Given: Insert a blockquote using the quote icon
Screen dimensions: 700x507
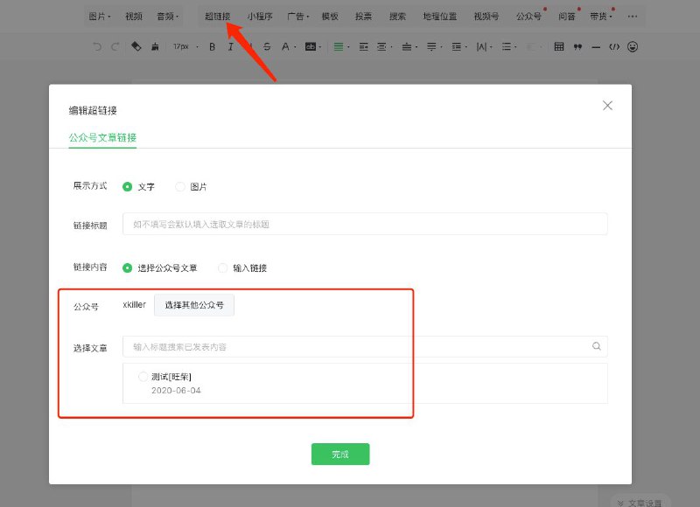Looking at the screenshot, I should (x=577, y=46).
